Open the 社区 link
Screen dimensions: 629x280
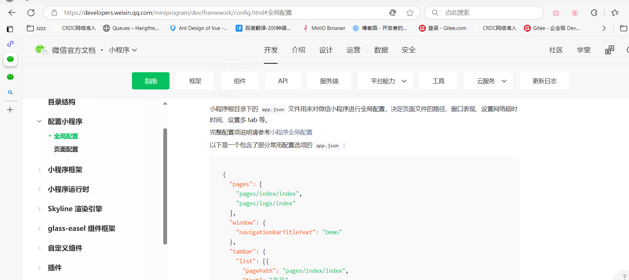(556, 50)
